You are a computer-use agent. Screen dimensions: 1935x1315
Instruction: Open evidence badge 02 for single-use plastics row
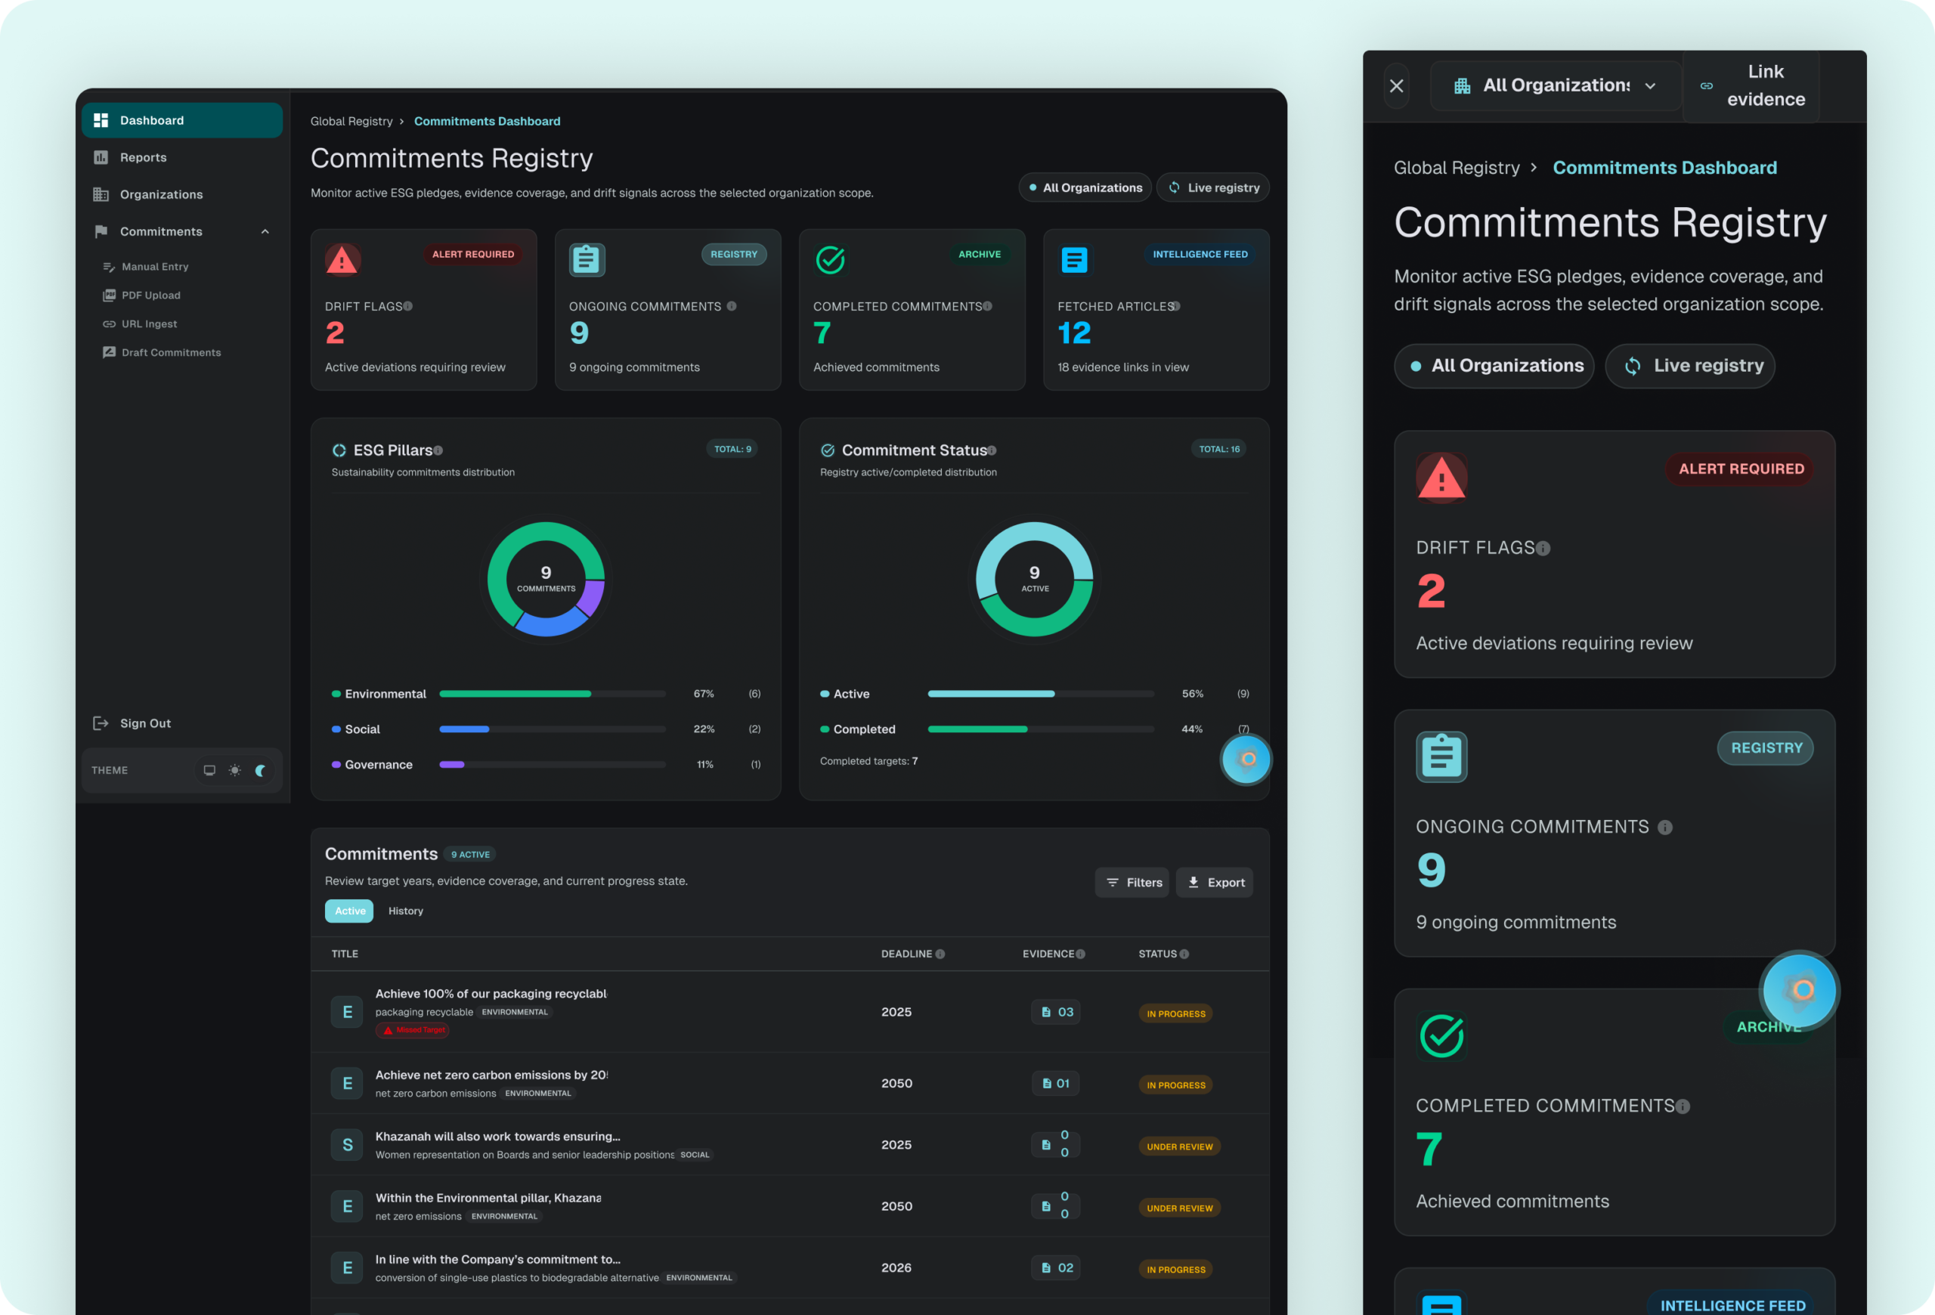pyautogui.click(x=1056, y=1268)
